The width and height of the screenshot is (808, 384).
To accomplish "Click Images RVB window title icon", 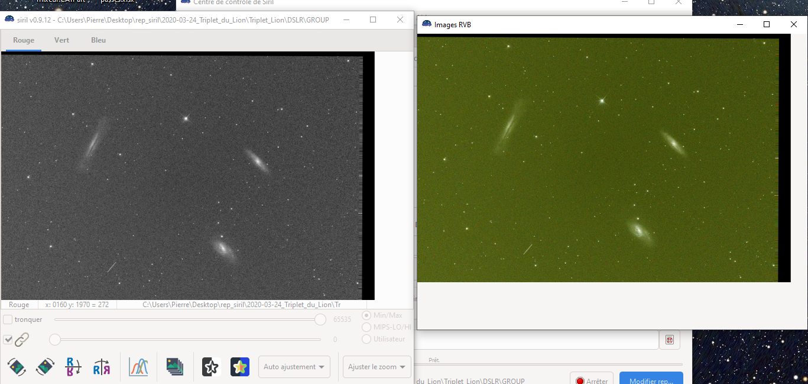I will click(x=427, y=24).
